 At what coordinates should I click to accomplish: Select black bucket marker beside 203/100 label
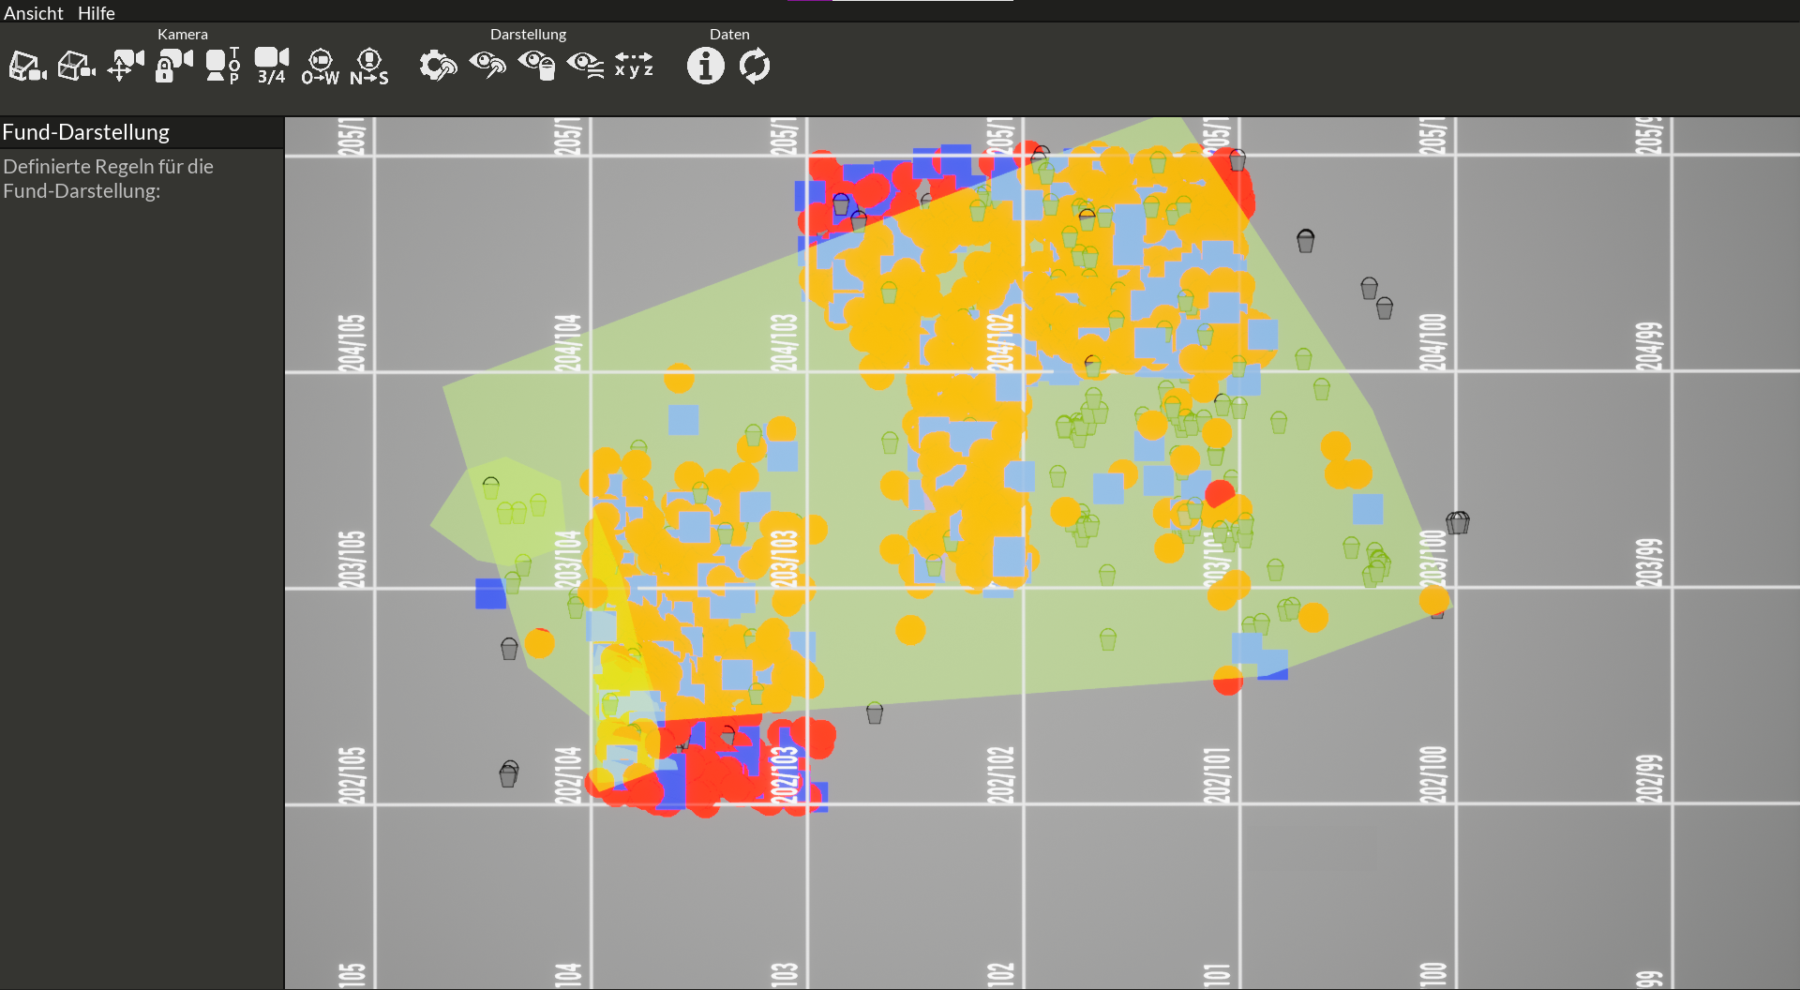point(1457,522)
